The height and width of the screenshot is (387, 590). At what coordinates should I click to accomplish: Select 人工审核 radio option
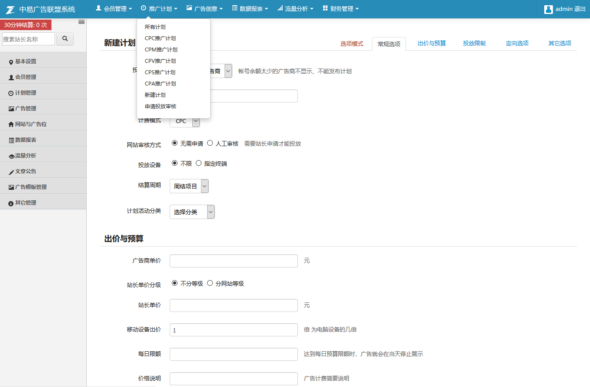coord(210,143)
